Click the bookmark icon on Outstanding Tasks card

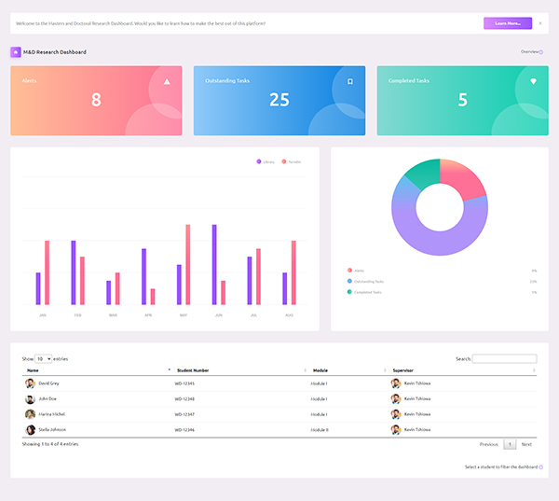point(350,81)
